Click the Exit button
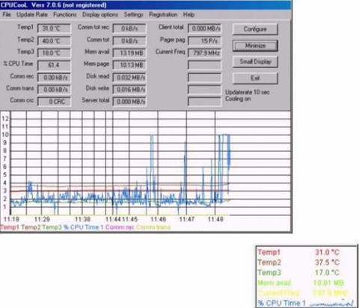Image resolution: width=359 pixels, height=308 pixels. (x=255, y=78)
